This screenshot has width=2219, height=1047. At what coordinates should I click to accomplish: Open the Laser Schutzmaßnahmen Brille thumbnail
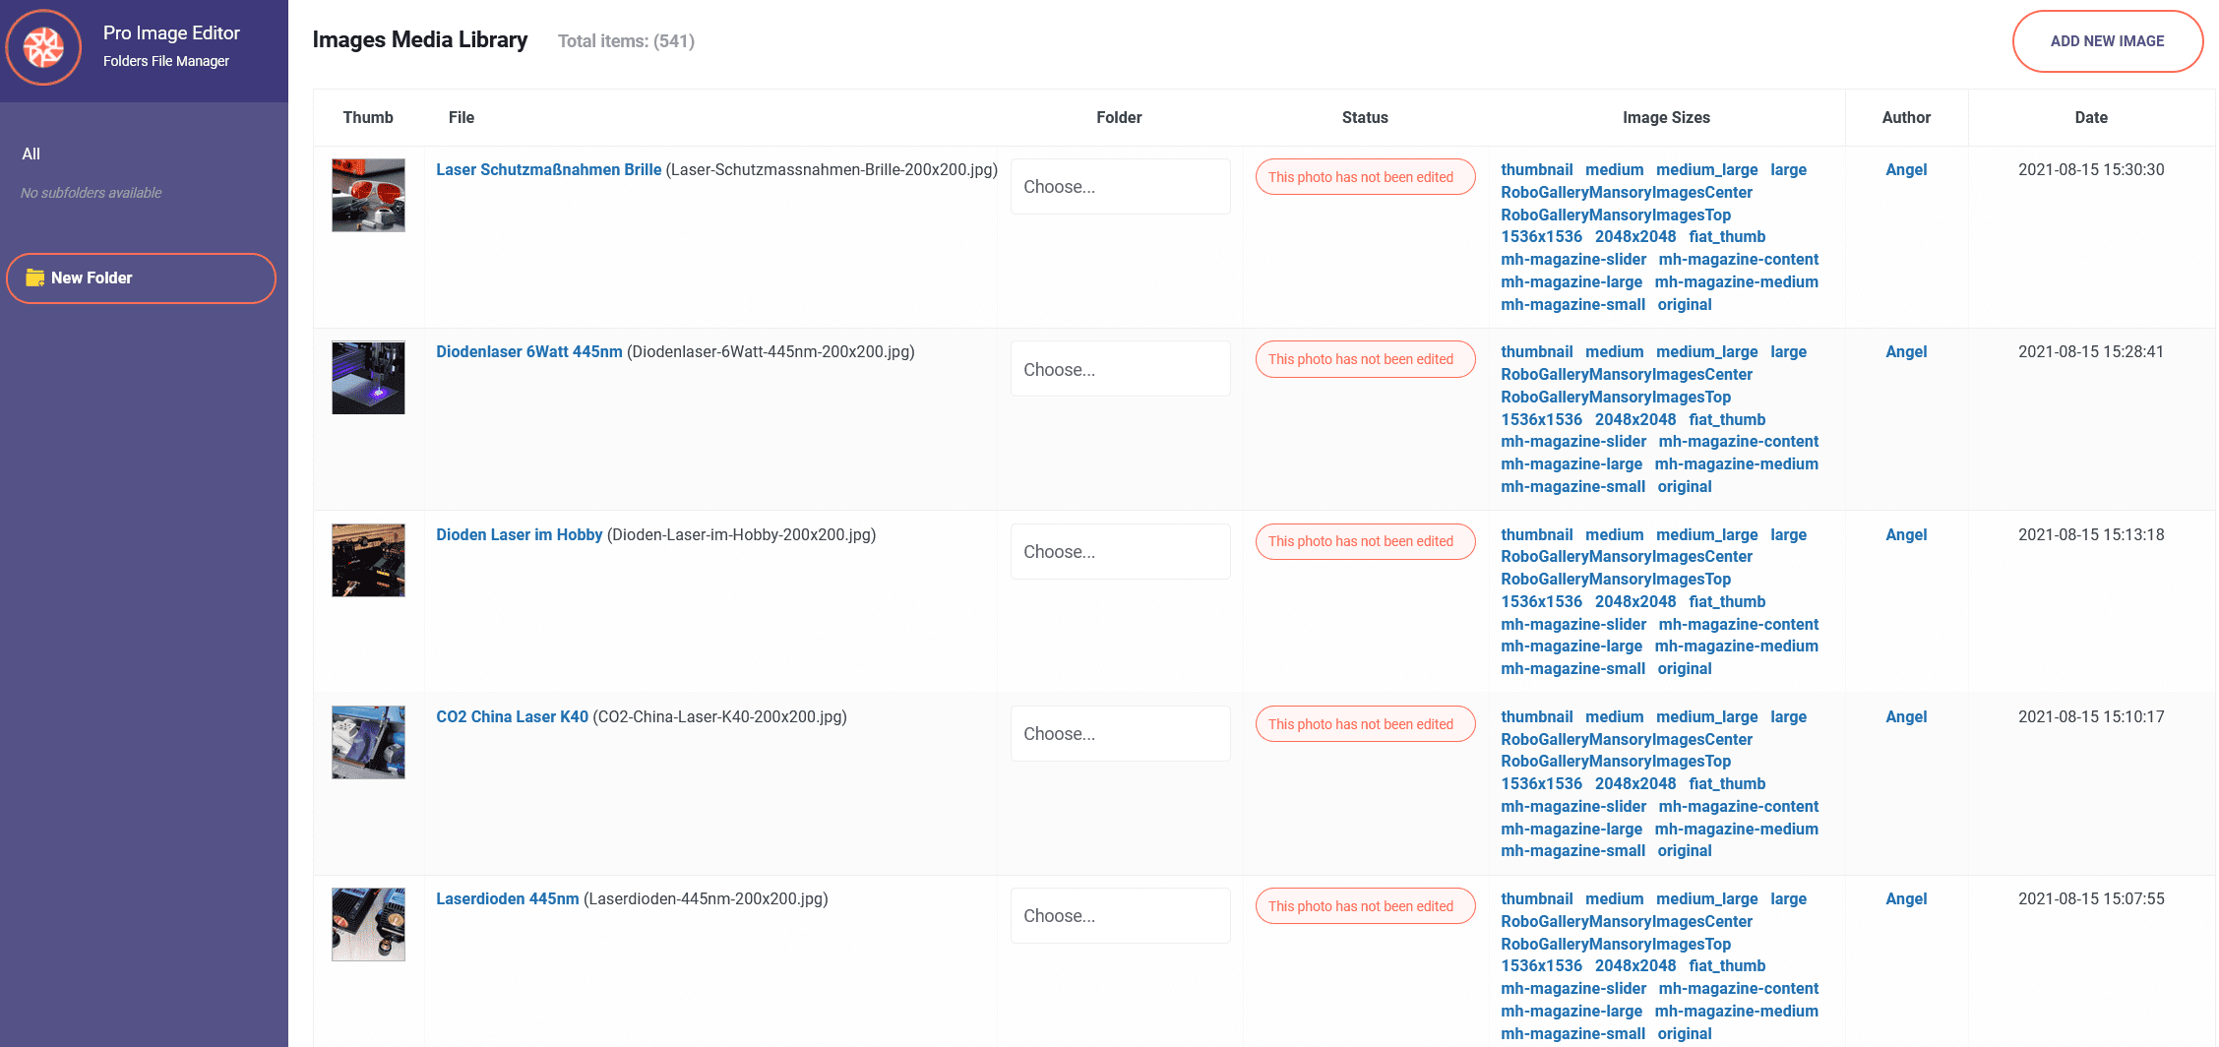tap(368, 196)
